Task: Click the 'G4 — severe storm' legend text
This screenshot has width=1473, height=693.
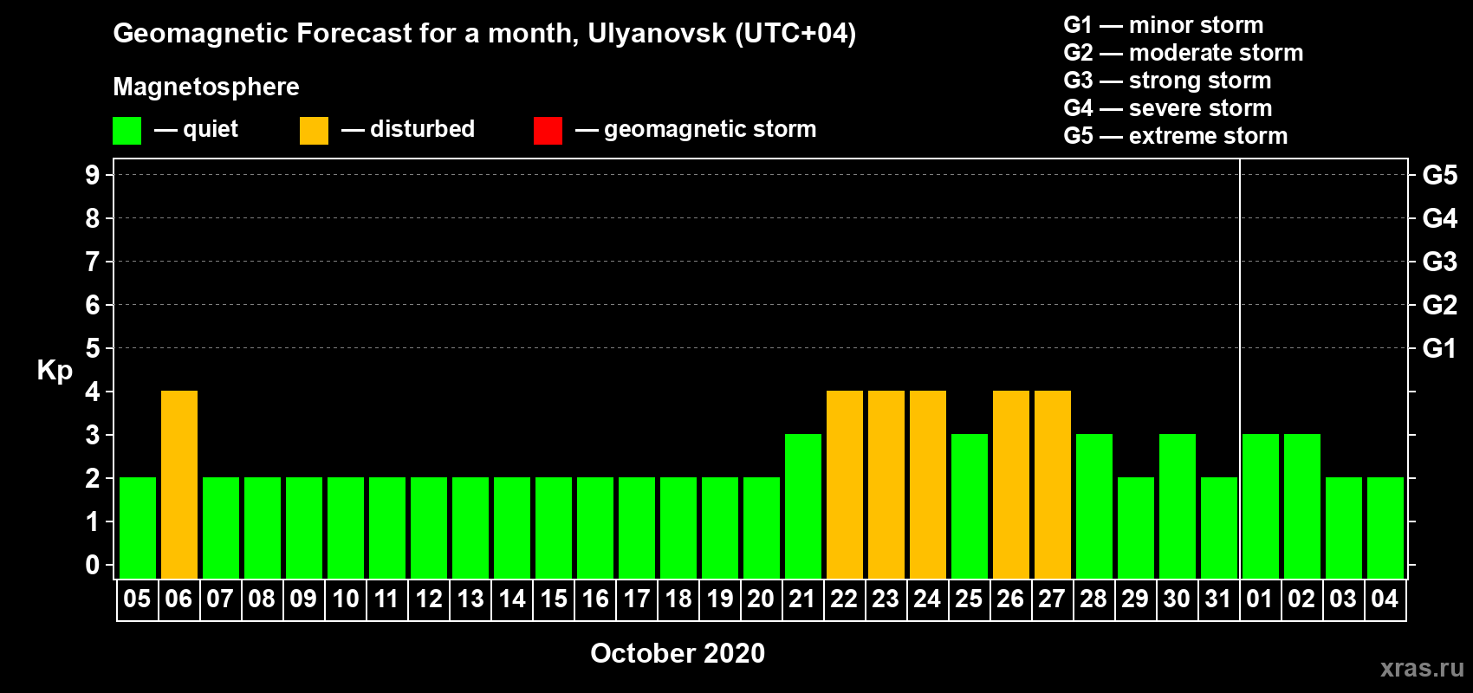Action: [1168, 108]
